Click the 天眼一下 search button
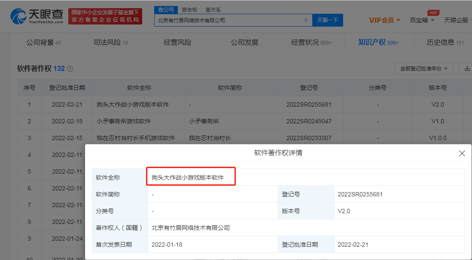The image size is (472, 260). [x=328, y=20]
